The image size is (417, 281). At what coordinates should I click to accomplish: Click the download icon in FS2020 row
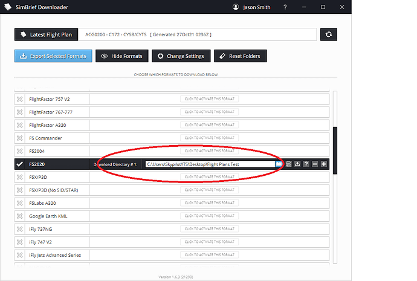298,164
